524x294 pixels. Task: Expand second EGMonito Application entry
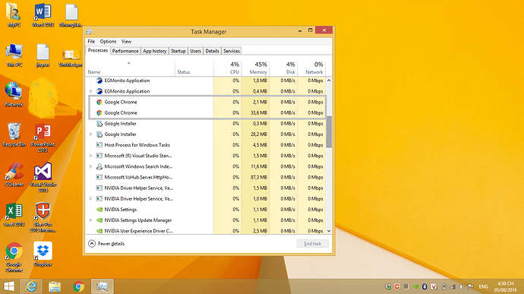[x=90, y=91]
